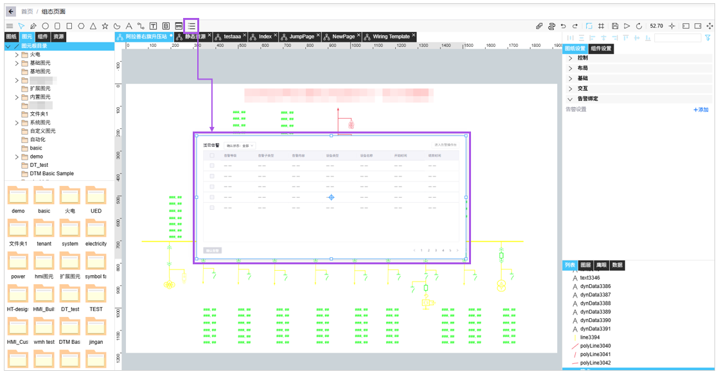Click the 添加 link in alarm settings
This screenshot has width=719, height=374.
pyautogui.click(x=701, y=110)
